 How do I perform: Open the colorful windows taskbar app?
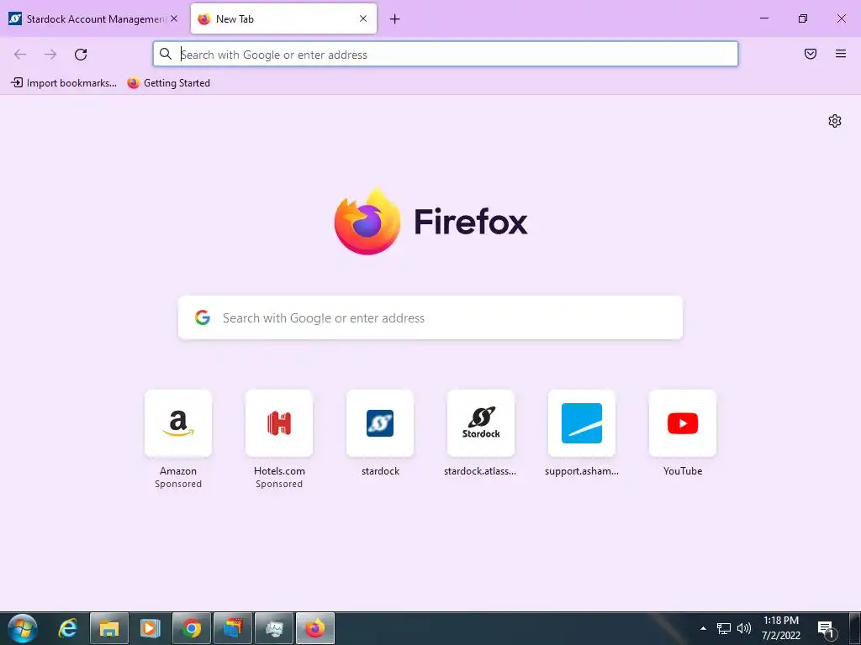[x=232, y=628]
